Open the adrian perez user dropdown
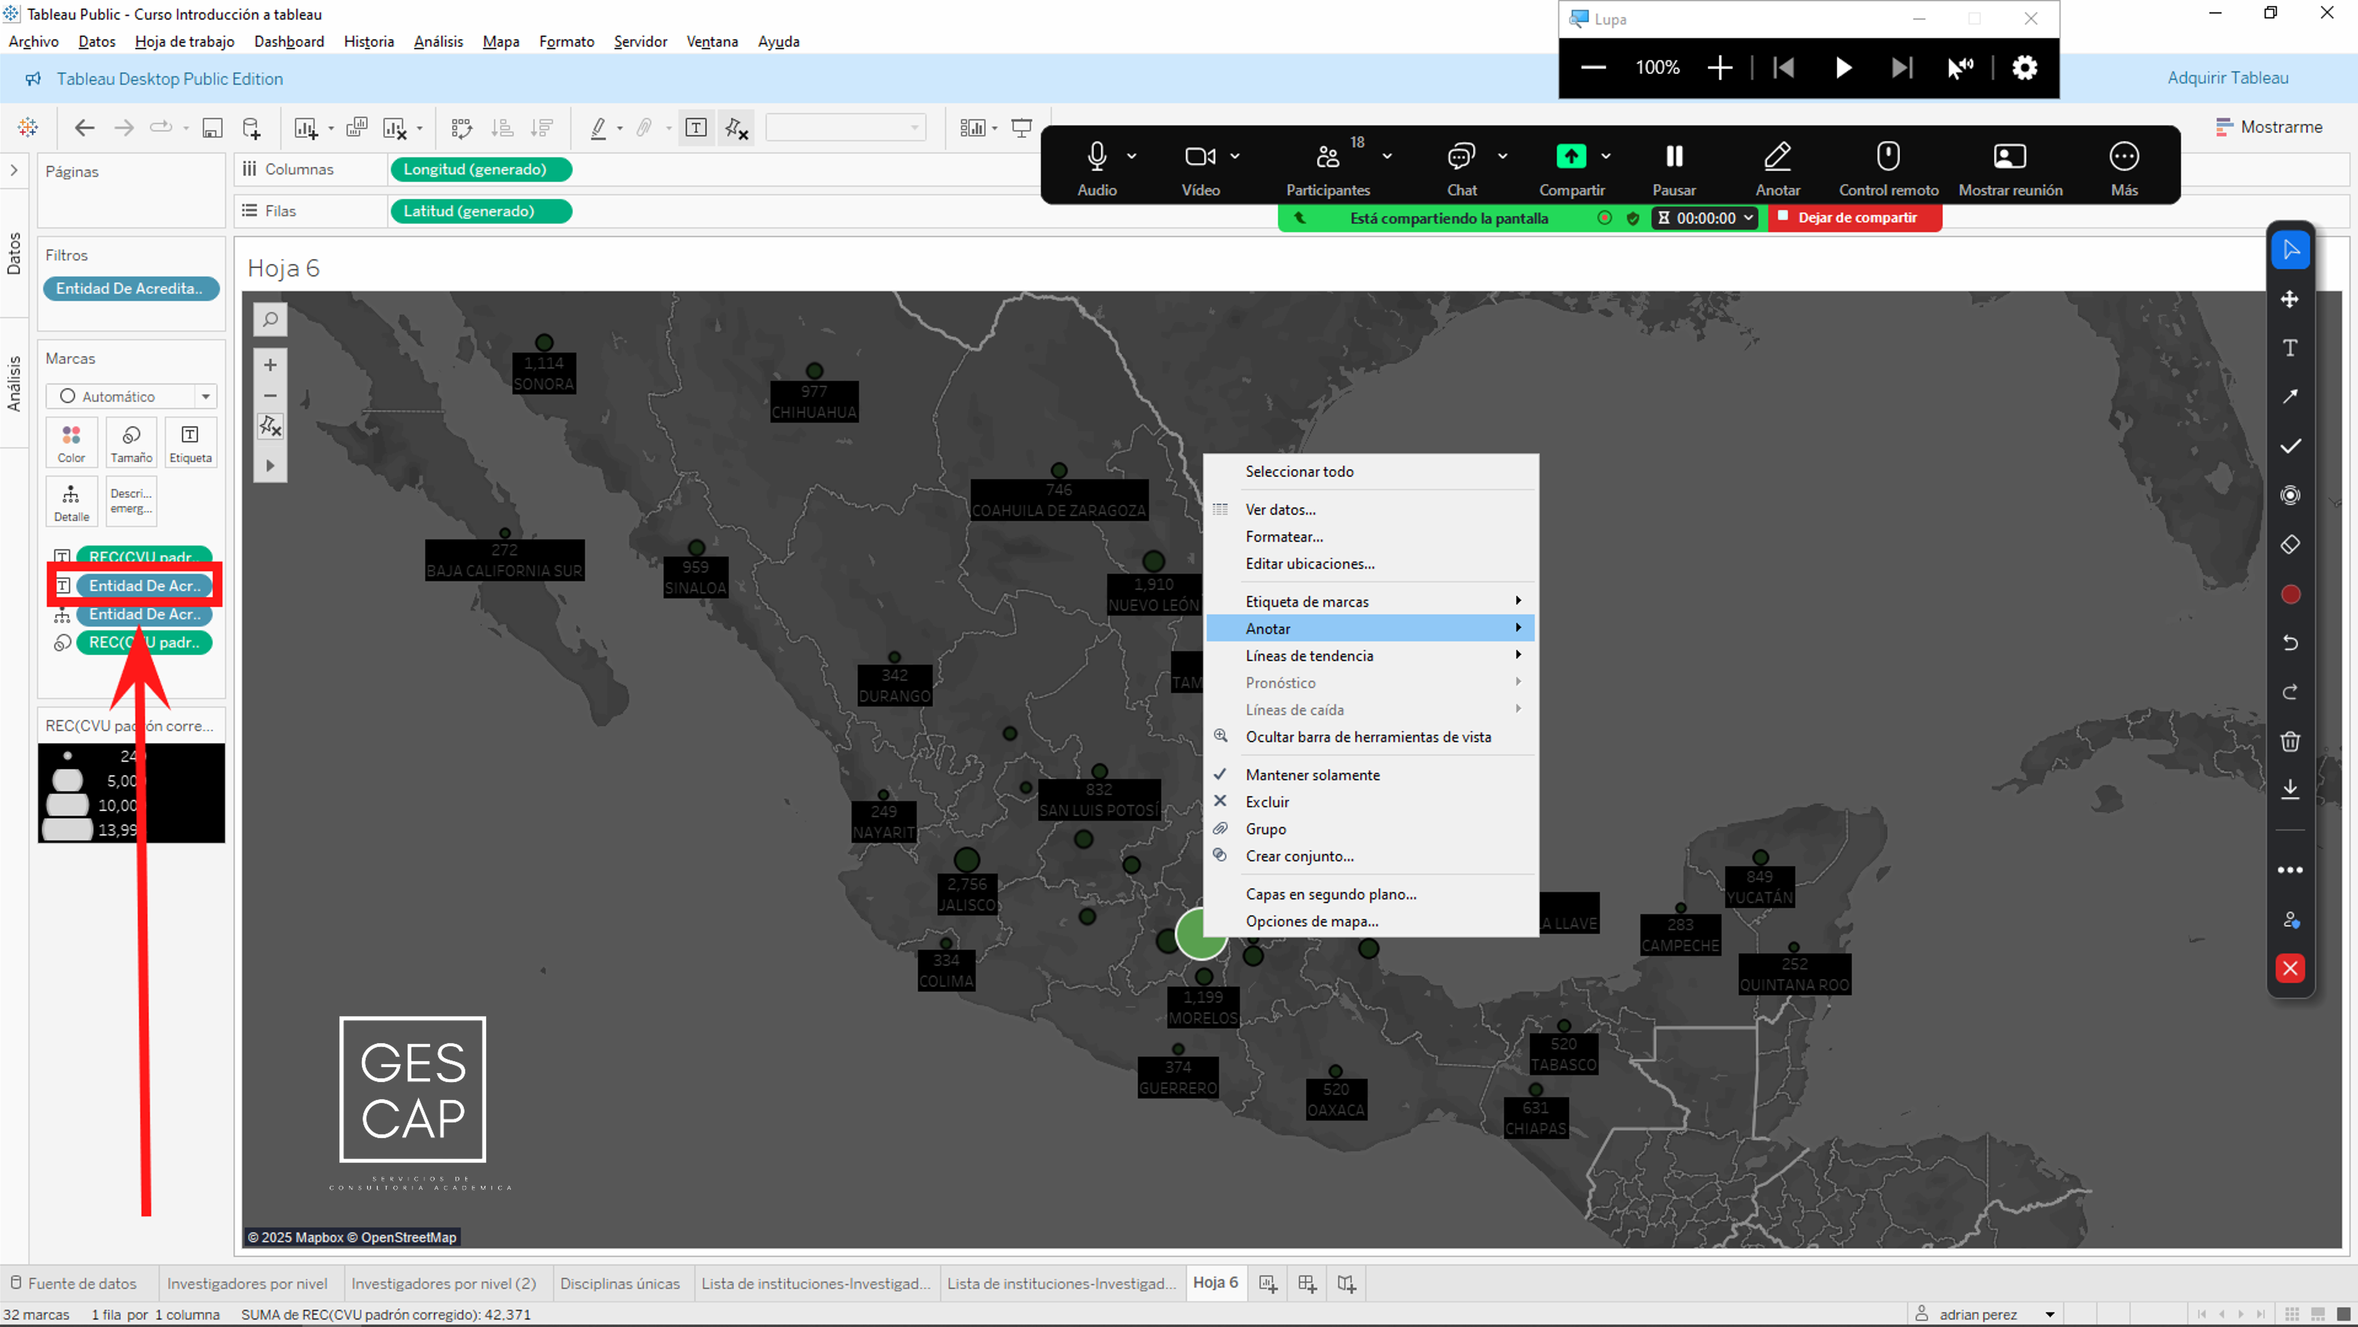 point(2050,1314)
